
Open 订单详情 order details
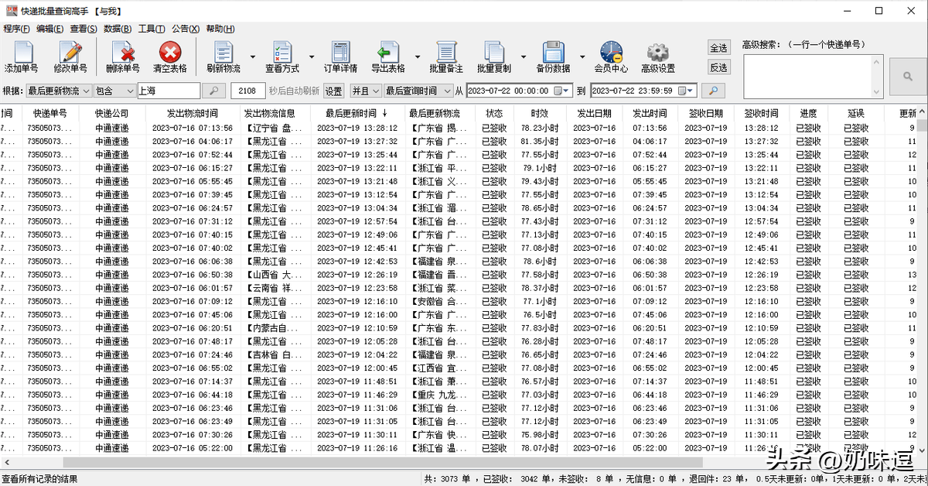(340, 56)
